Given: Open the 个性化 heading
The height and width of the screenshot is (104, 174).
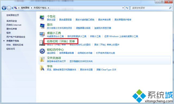Looking at the screenshot, I should 51,16.
